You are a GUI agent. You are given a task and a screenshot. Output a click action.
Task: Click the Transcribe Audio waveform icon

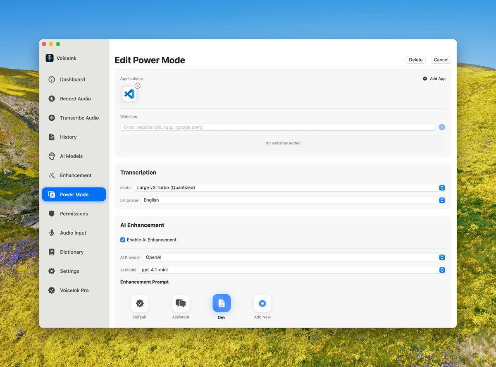pos(52,118)
